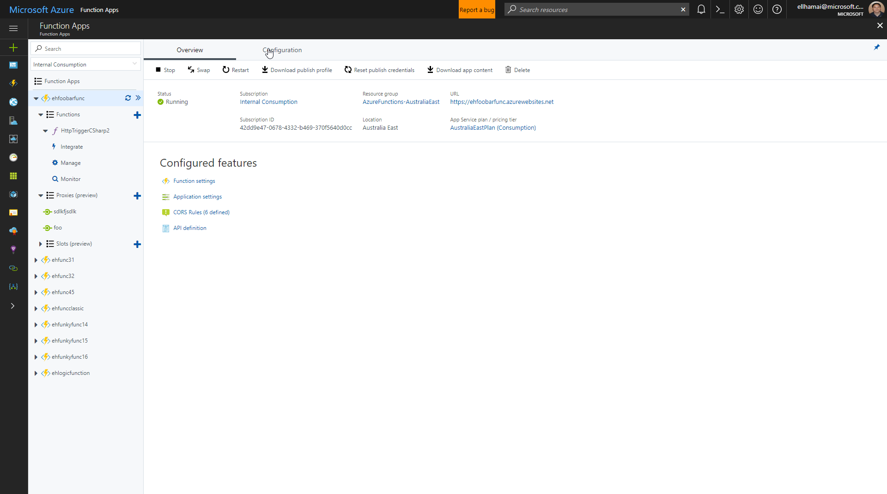Open the portal settings gear icon
Viewport: 887px width, 494px height.
tap(739, 9)
